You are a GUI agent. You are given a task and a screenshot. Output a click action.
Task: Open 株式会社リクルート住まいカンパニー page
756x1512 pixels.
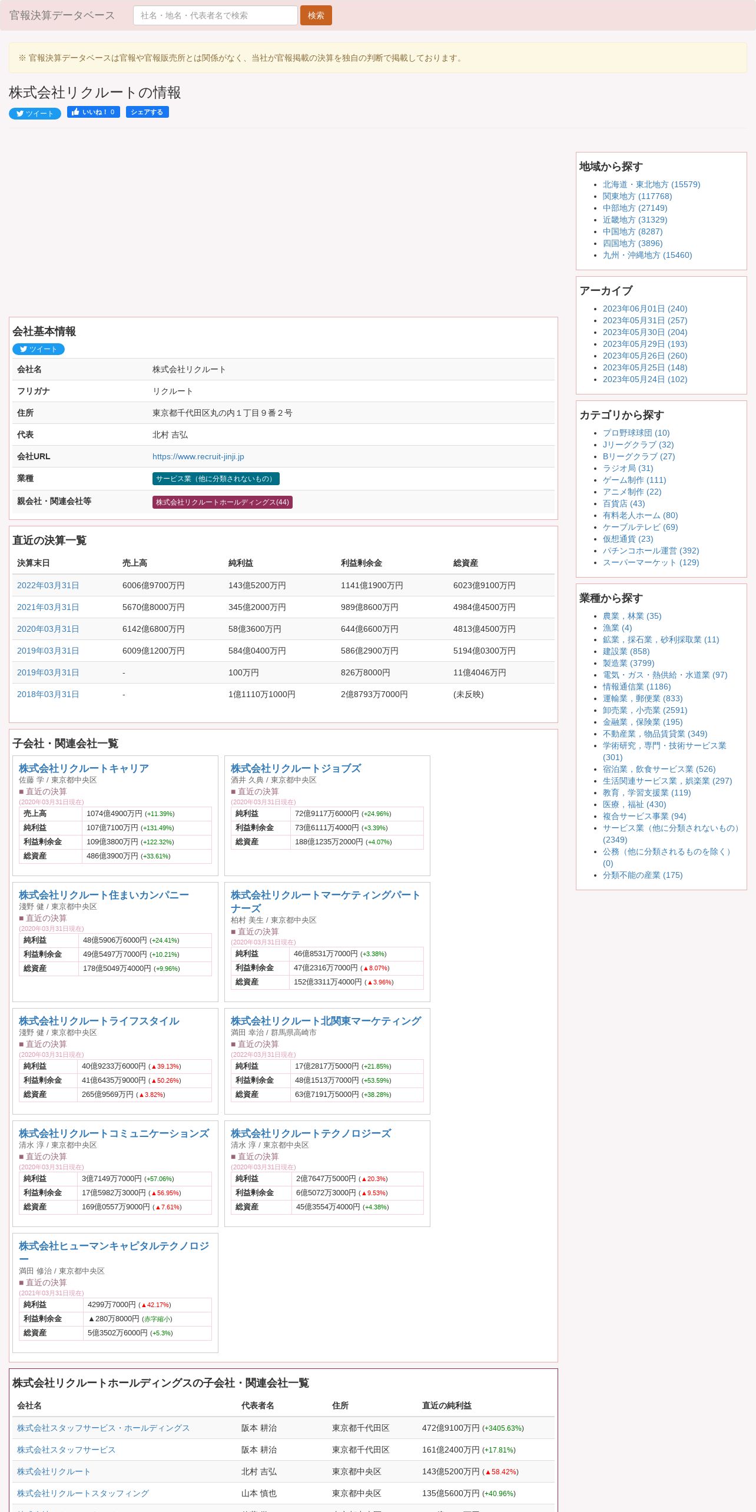click(x=104, y=895)
